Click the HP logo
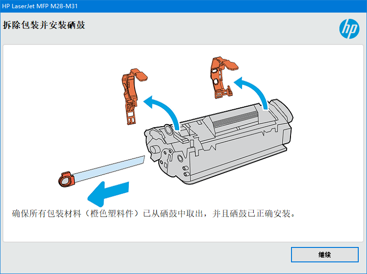Image resolution: width=367 pixels, height=274 pixels. click(x=349, y=29)
